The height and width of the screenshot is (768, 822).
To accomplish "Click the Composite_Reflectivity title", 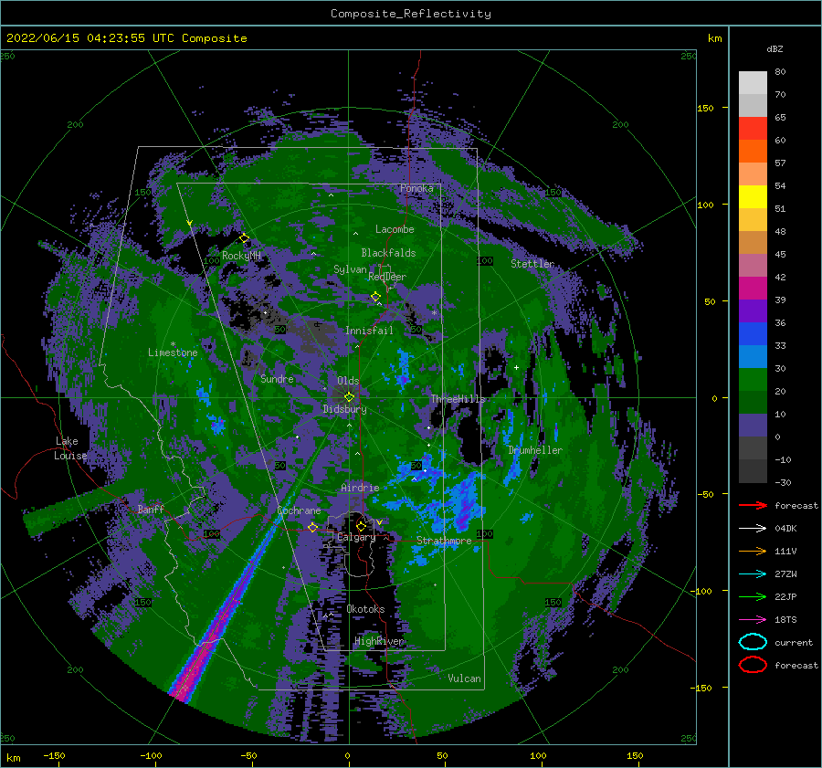I will click(411, 14).
